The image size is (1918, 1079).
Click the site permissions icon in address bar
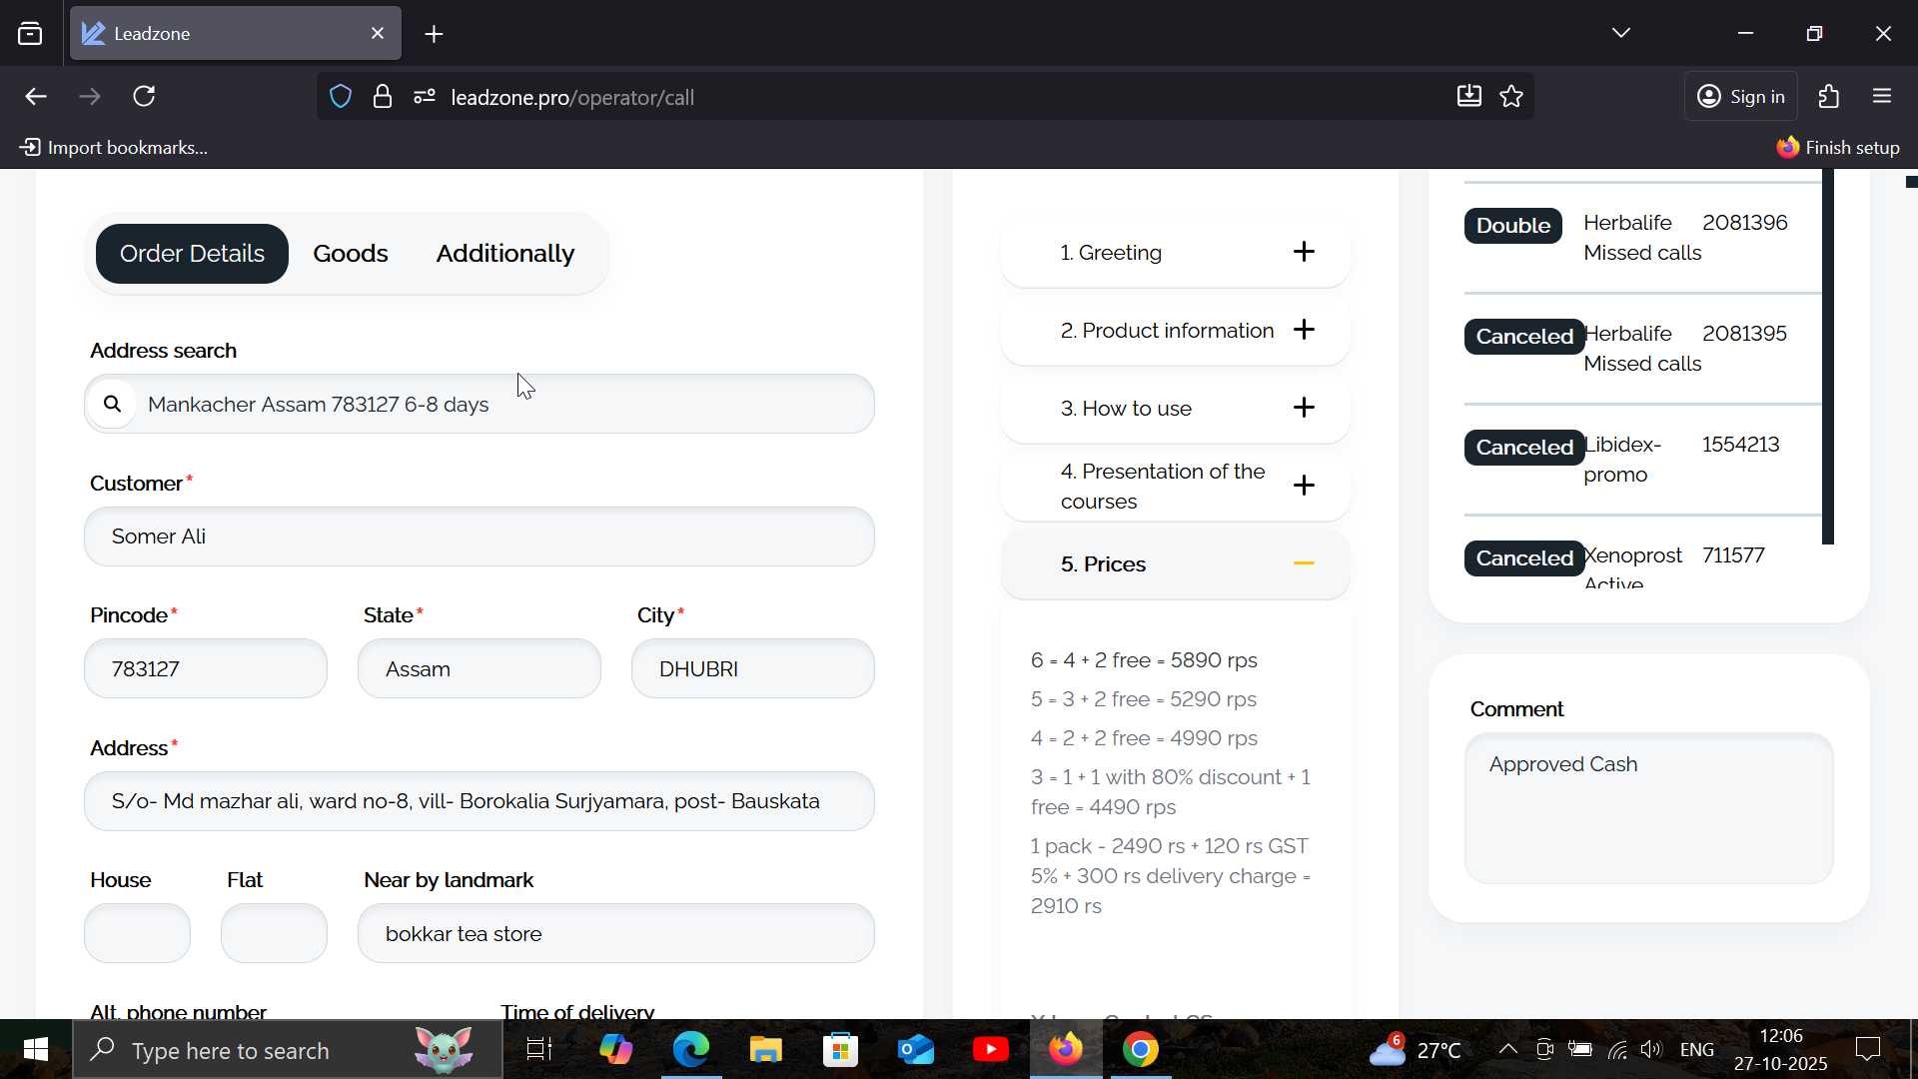[x=425, y=97]
